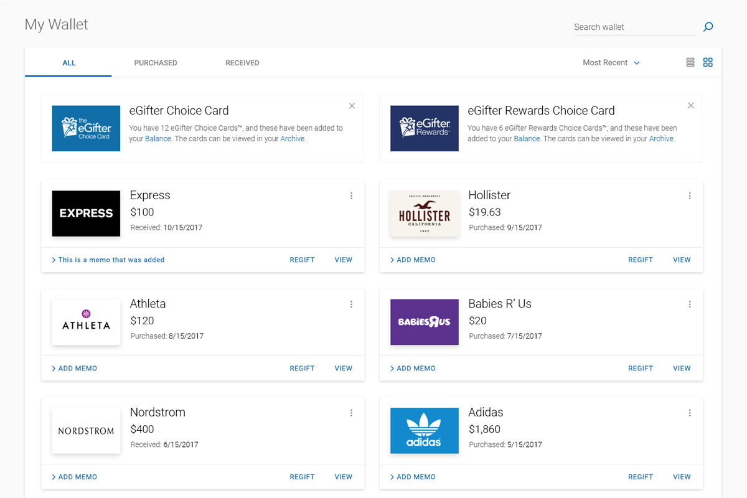Click the Nordstrom $400 amount
Viewport: 747px width, 498px height.
click(x=142, y=429)
